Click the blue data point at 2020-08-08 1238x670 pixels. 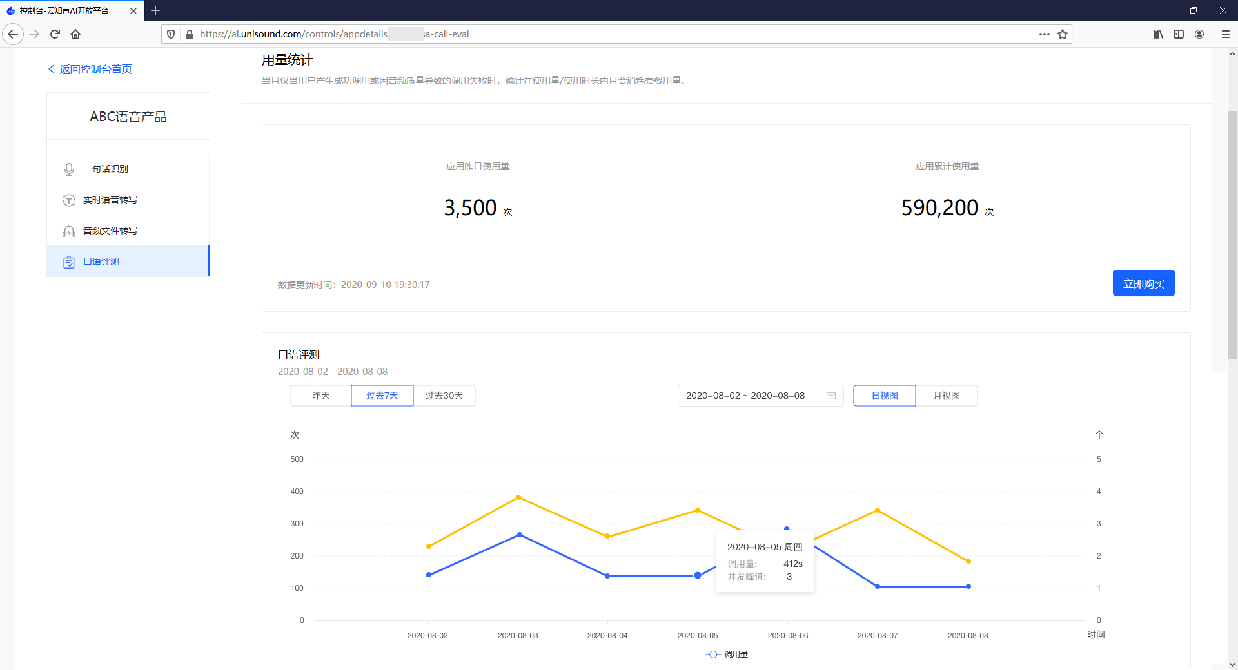pos(968,586)
